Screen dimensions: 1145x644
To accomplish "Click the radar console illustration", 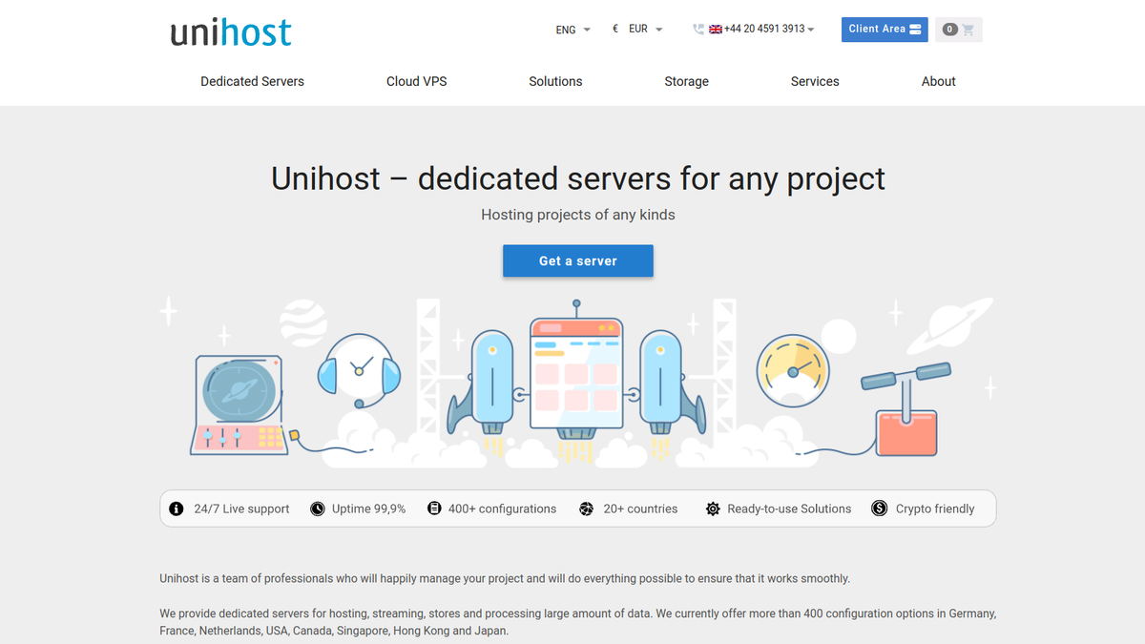I will click(x=239, y=404).
